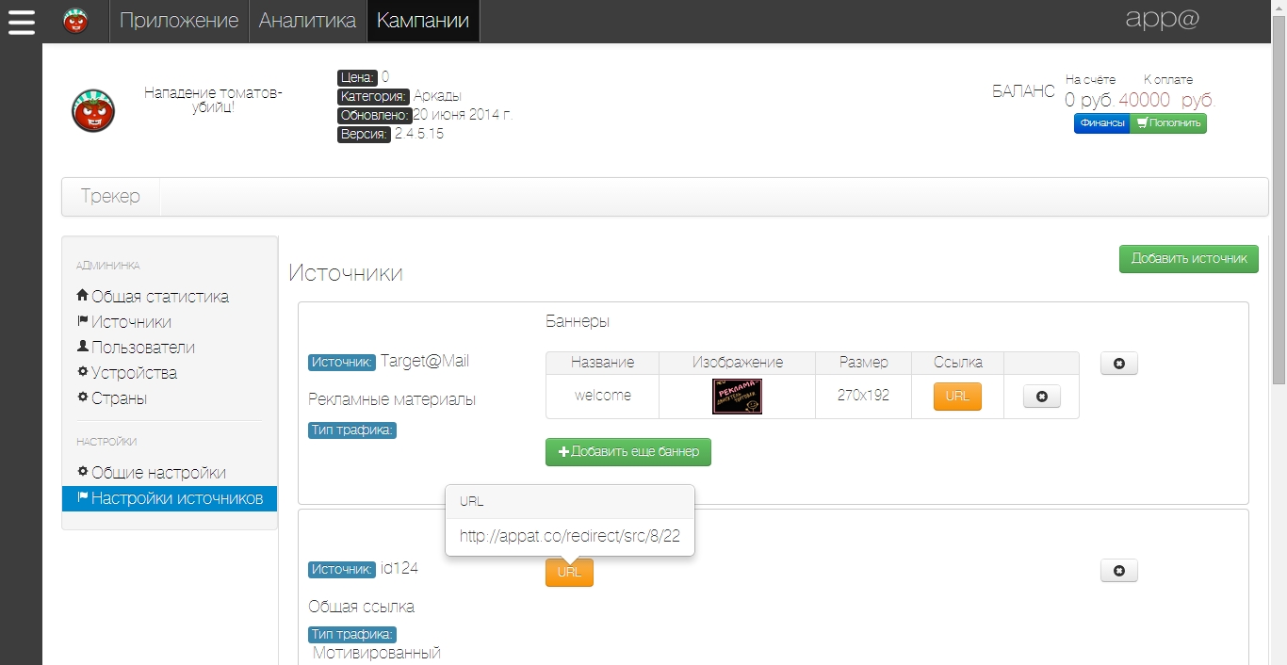The height and width of the screenshot is (665, 1287).
Task: Click Добавить еще баннер button
Action: point(627,452)
